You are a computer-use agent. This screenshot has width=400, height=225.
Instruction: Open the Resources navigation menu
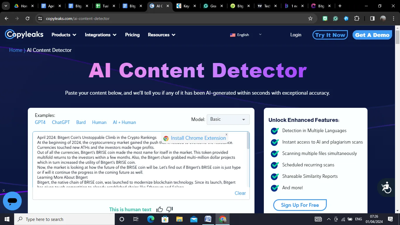point(161,35)
